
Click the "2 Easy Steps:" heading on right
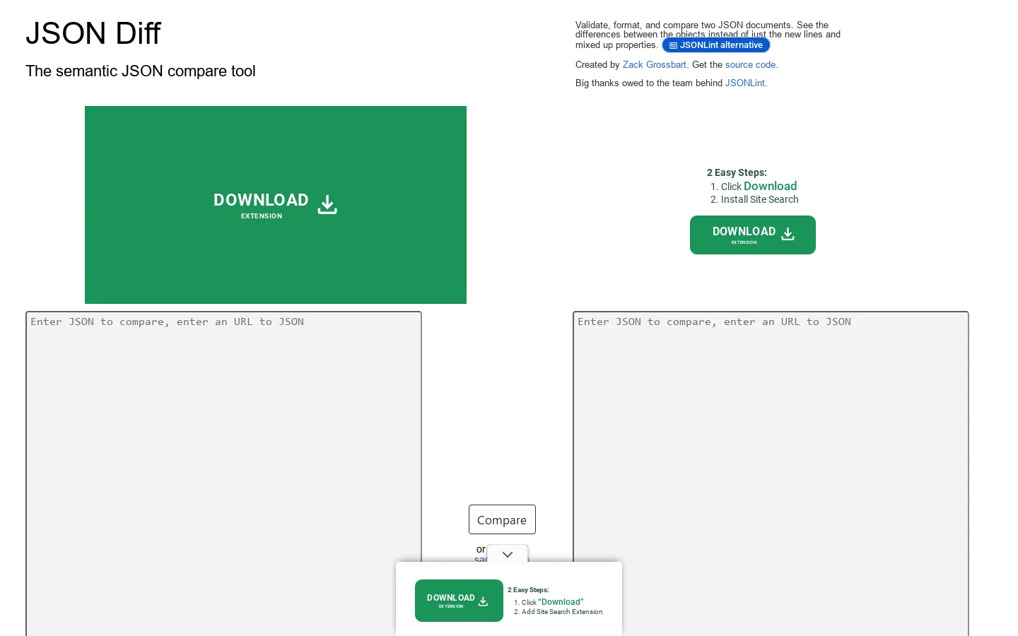coord(737,172)
